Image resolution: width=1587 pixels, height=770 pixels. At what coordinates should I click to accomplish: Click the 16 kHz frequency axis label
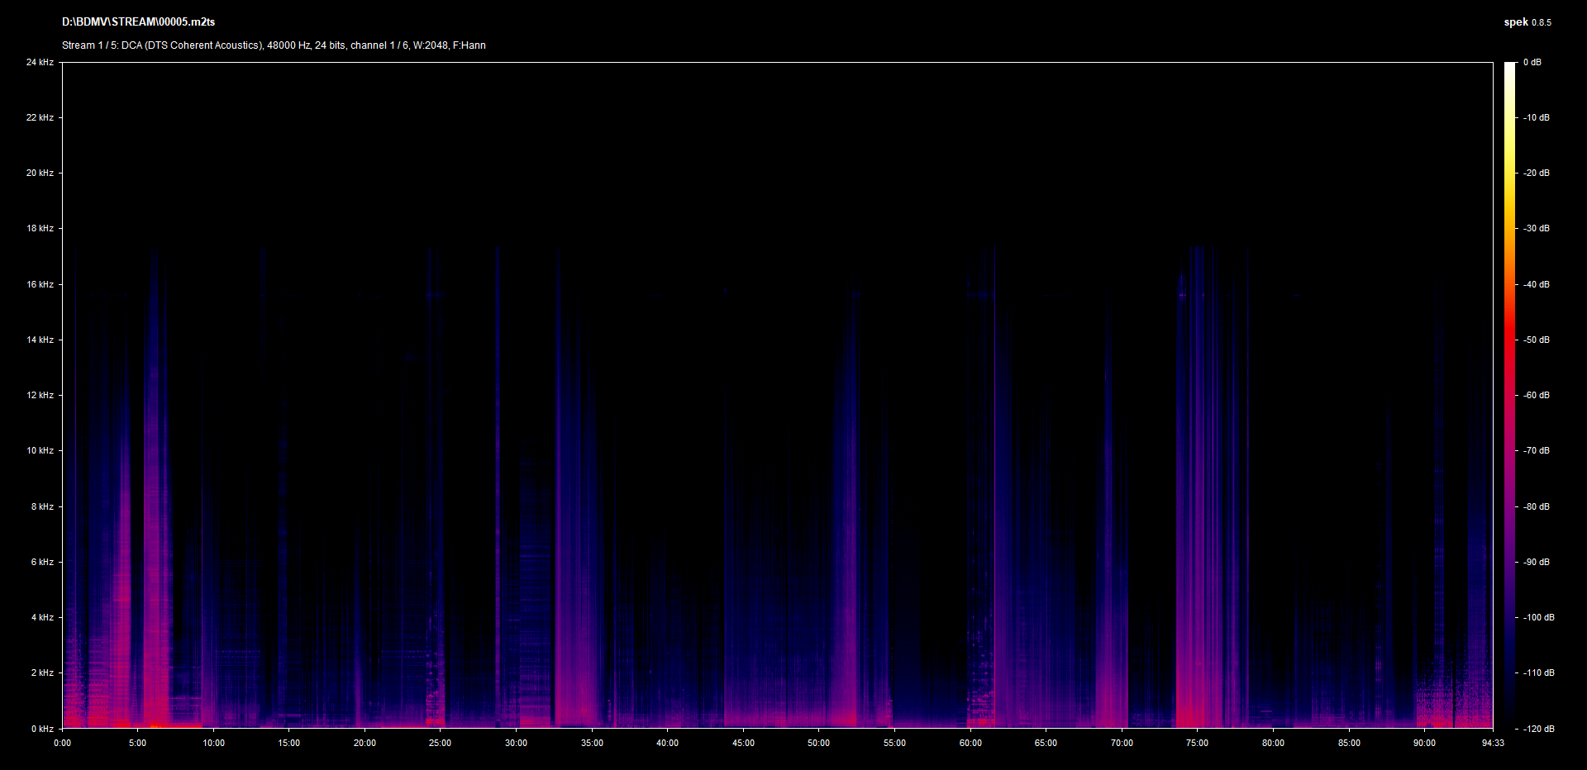click(x=40, y=284)
